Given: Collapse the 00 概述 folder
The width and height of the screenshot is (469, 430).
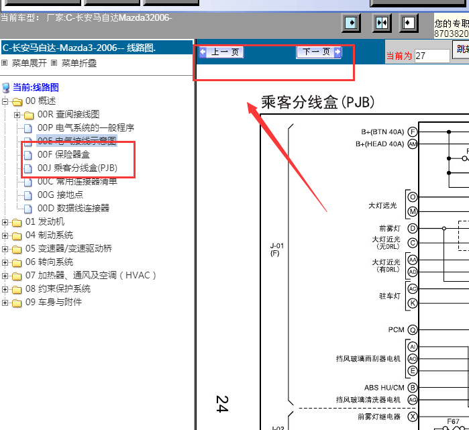Looking at the screenshot, I should (x=5, y=102).
